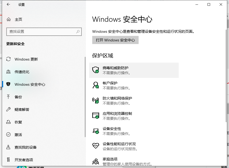
Task: Click the right pane vertical scrollbar
Action: click(226, 76)
